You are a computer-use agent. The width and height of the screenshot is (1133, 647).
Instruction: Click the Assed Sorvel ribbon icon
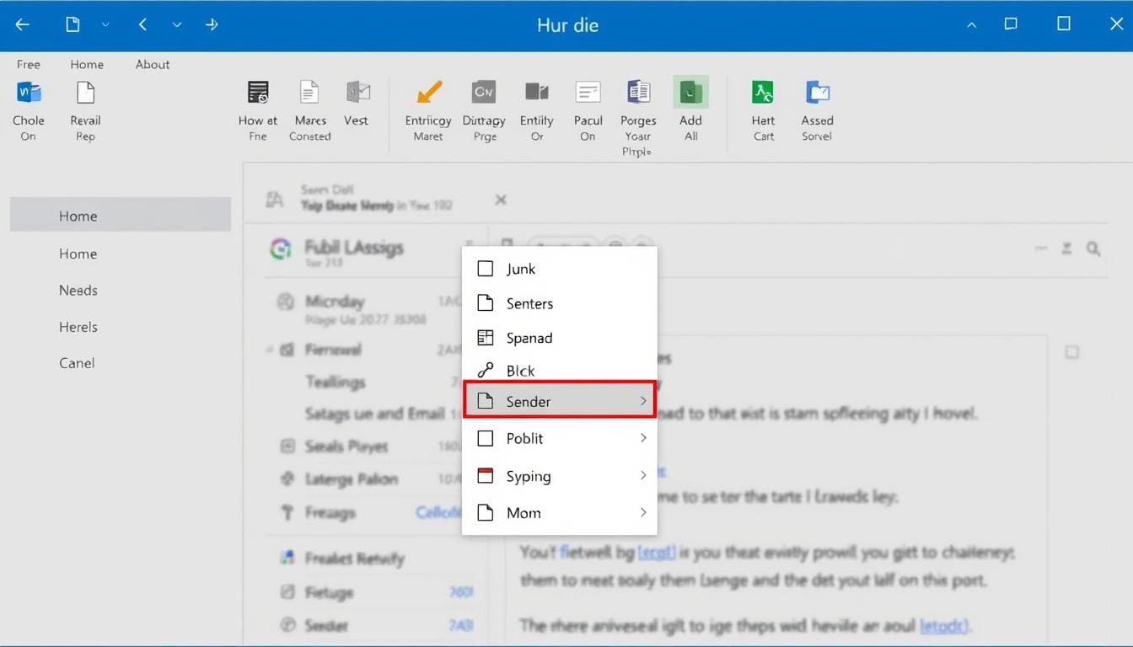coord(817,93)
